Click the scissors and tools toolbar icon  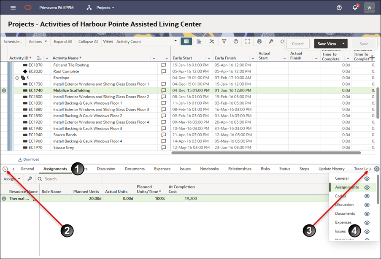coord(212,41)
